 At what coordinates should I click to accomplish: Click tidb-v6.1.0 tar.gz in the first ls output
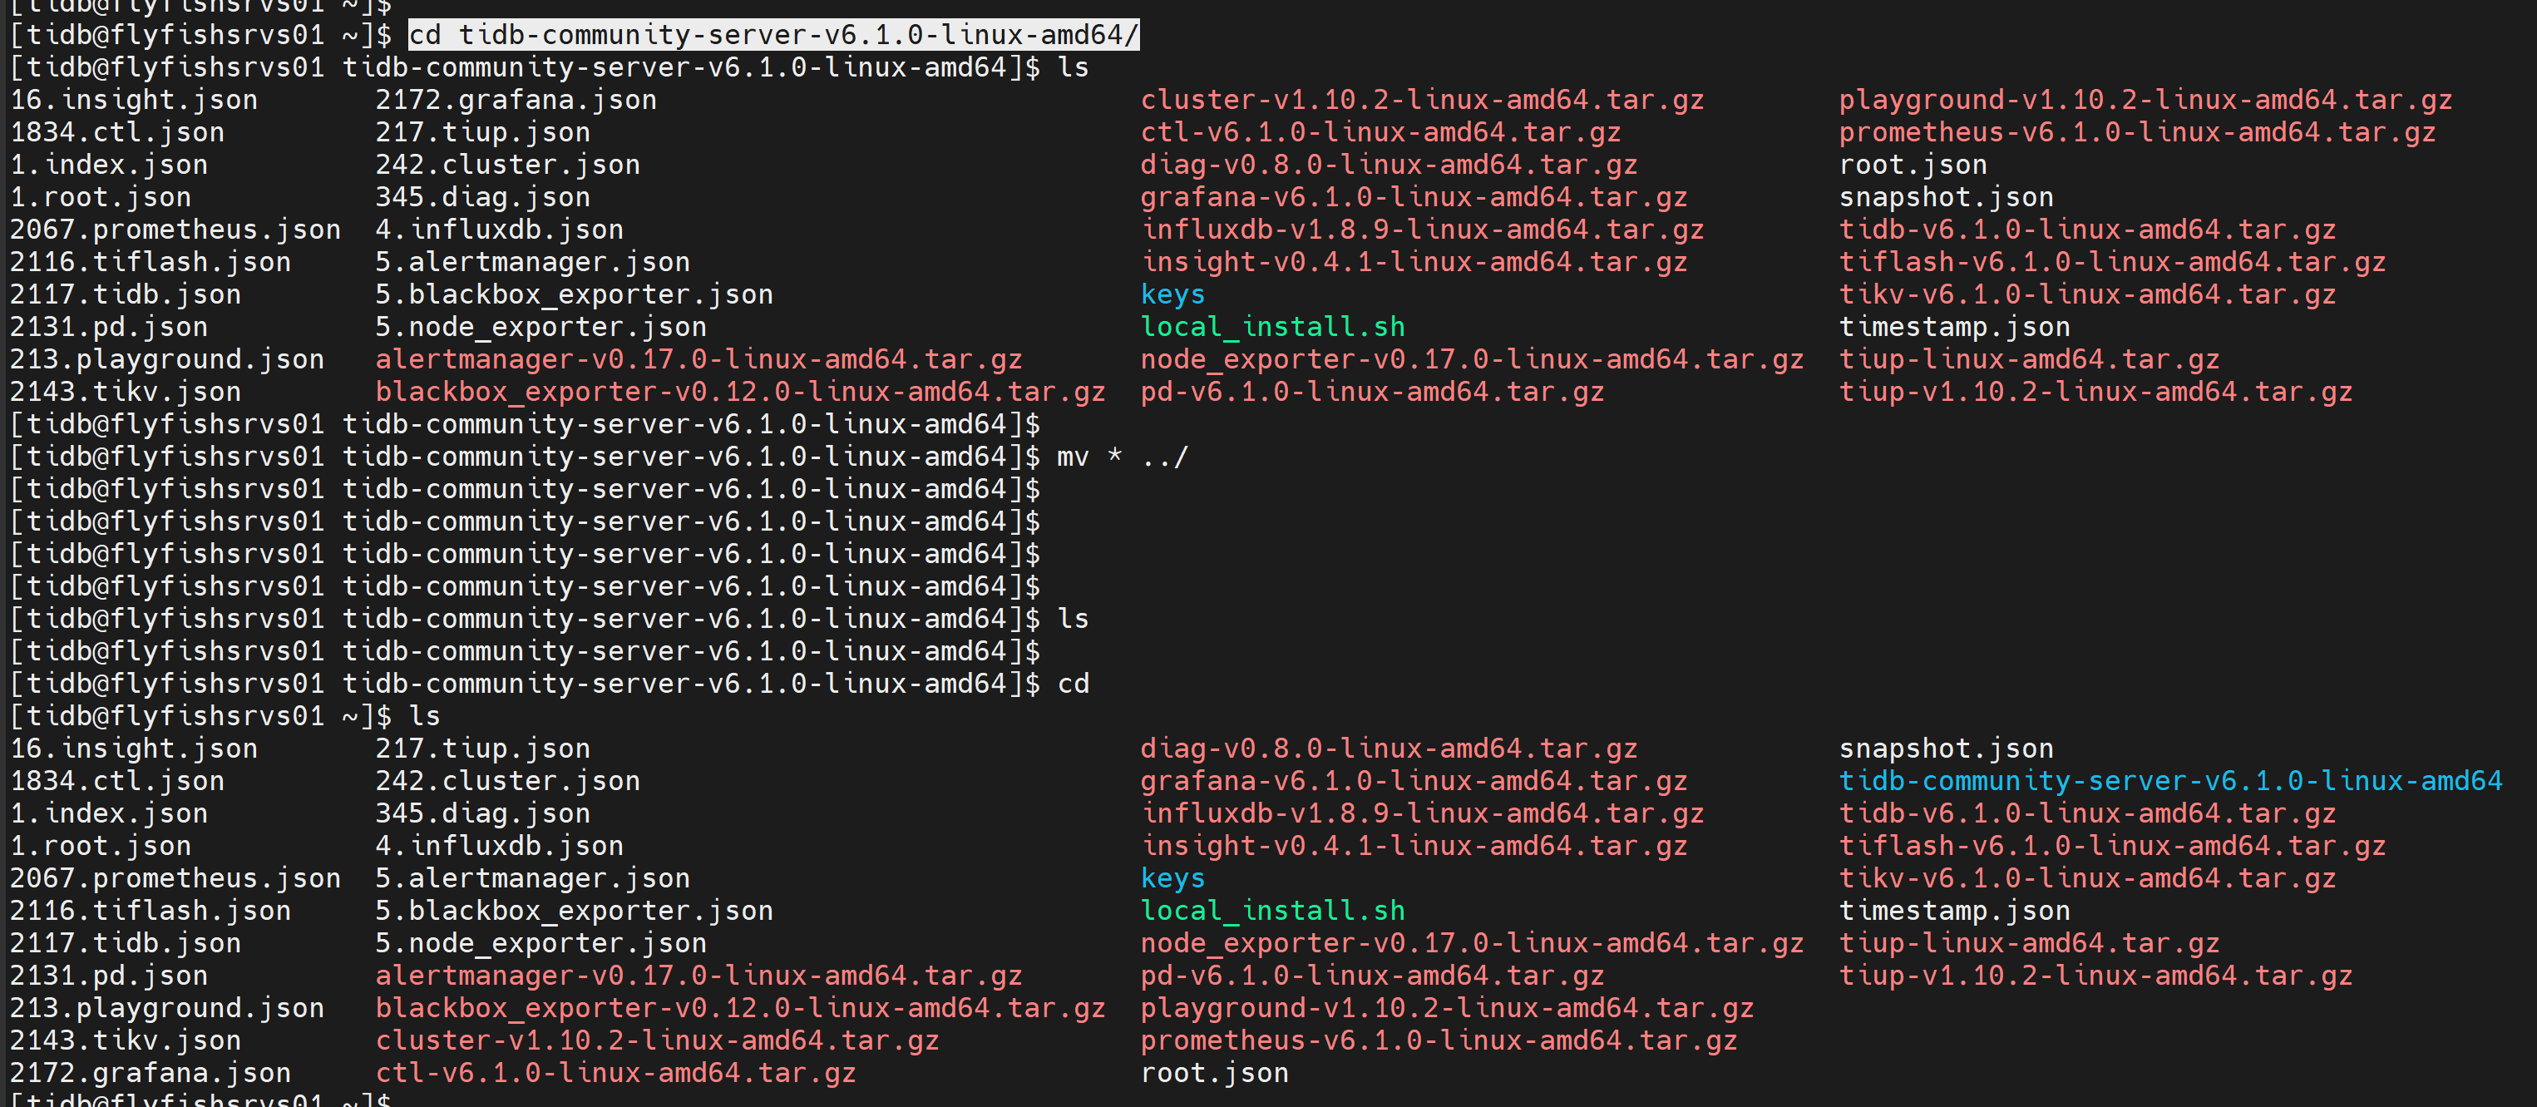tap(2088, 230)
